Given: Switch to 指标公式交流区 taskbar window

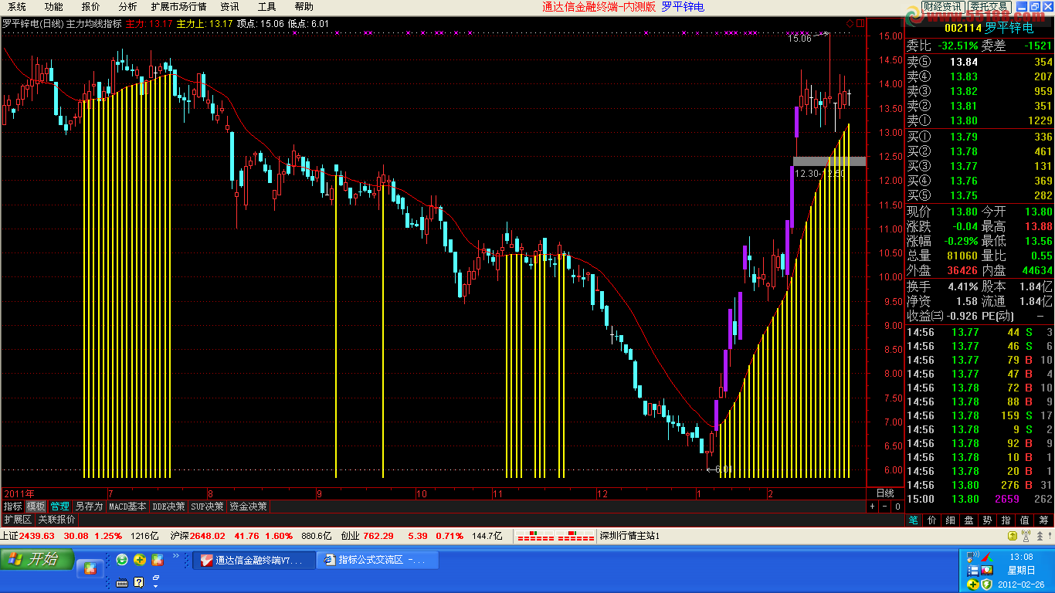Looking at the screenshot, I should tap(378, 560).
